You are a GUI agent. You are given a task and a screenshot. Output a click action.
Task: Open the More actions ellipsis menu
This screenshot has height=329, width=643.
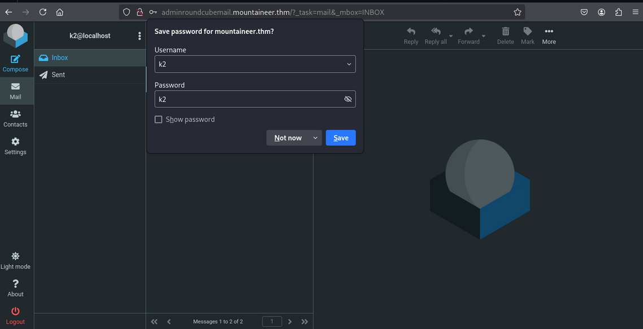tap(549, 32)
